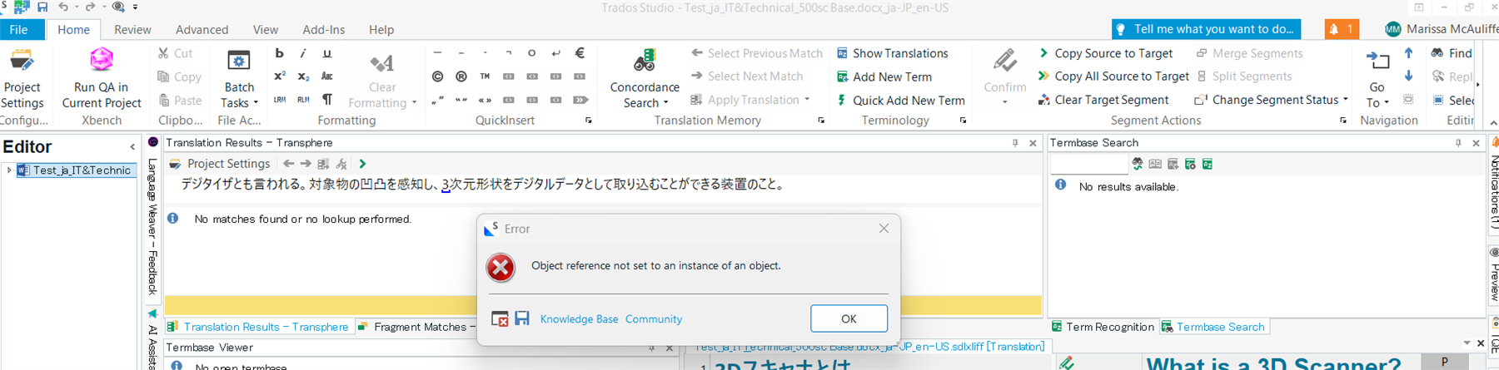Click the error details window icon in dialog
This screenshot has width=1499, height=370.
tap(500, 318)
